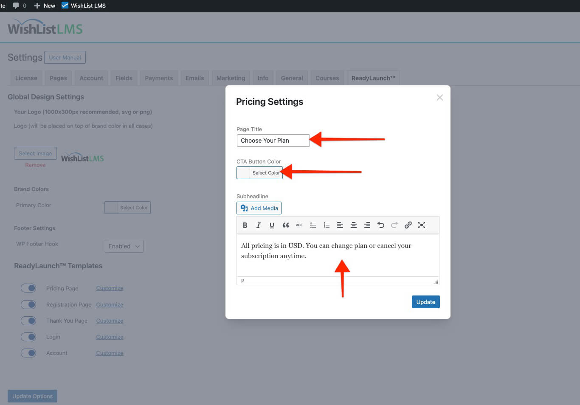This screenshot has width=580, height=405.
Task: Open Customize link for the Login template
Action: [x=110, y=337]
